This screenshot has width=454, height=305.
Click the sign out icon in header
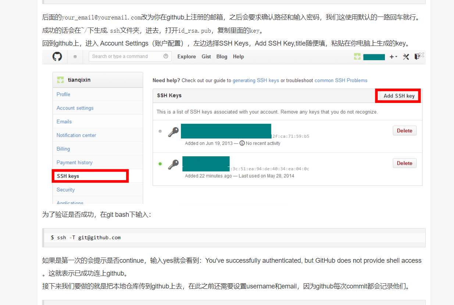[x=417, y=57]
